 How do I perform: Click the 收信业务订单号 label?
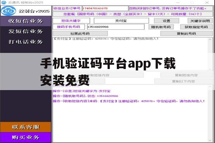tap(67, 8)
